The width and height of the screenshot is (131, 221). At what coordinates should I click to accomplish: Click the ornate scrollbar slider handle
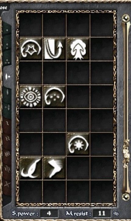click(126, 154)
